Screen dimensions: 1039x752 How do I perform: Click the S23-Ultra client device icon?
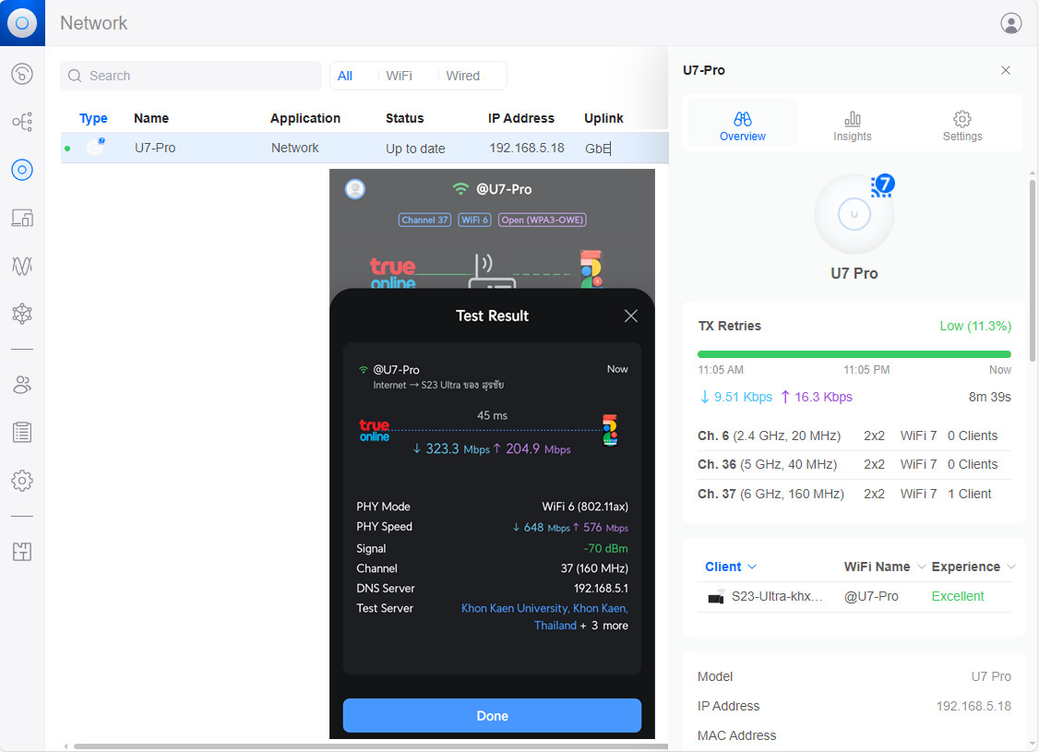pos(716,597)
